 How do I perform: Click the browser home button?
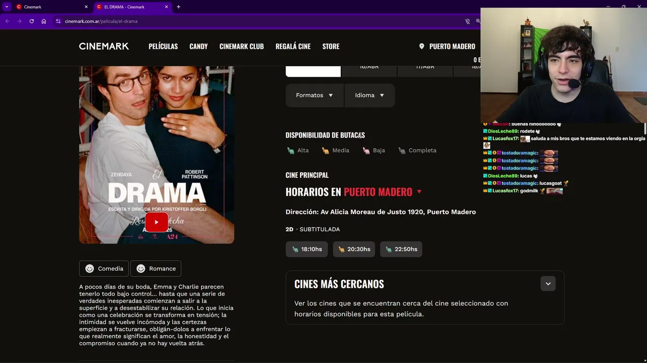click(x=43, y=21)
